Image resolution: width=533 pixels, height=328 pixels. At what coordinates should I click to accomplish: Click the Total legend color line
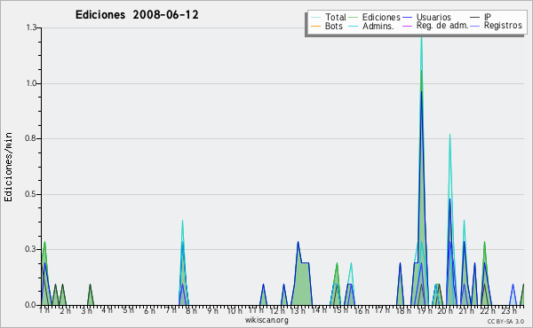315,18
